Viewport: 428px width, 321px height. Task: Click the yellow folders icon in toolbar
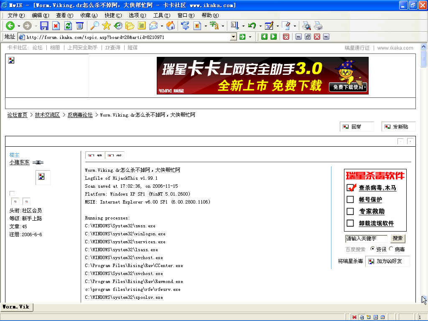[130, 26]
